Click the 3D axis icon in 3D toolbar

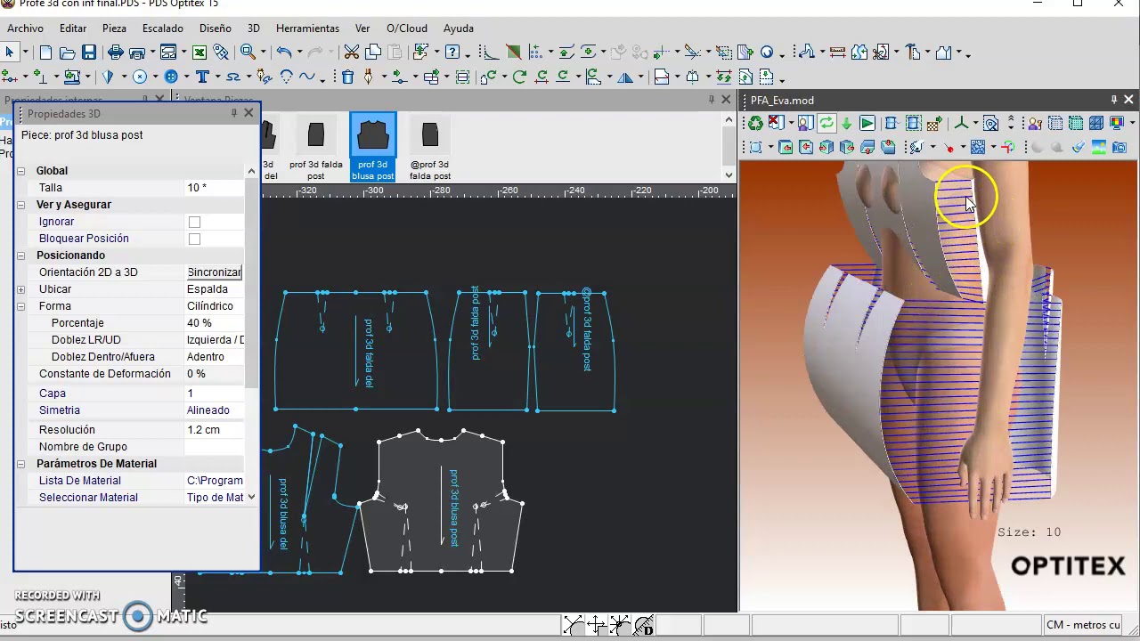(961, 124)
